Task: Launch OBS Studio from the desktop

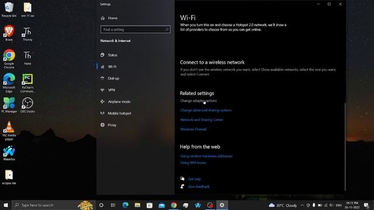Action: (x=27, y=105)
